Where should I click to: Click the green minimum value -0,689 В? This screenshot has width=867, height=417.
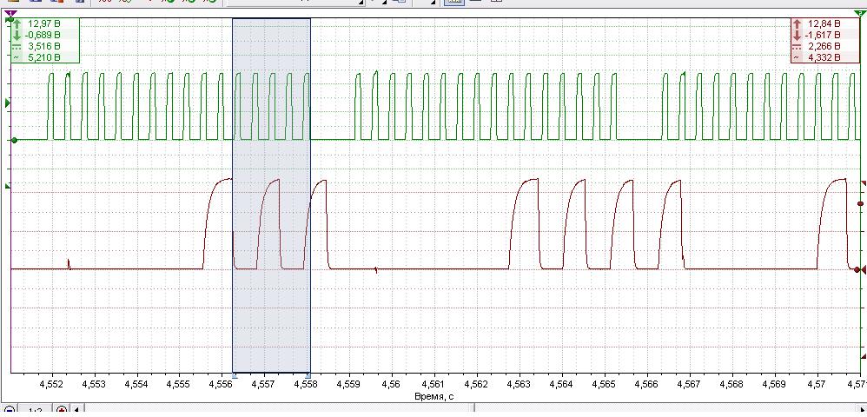pyautogui.click(x=43, y=35)
